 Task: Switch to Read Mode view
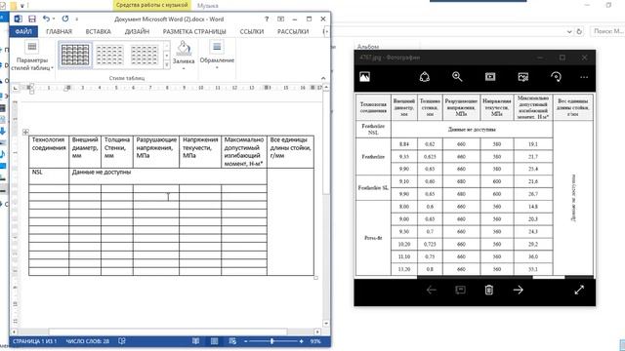pyautogui.click(x=195, y=341)
